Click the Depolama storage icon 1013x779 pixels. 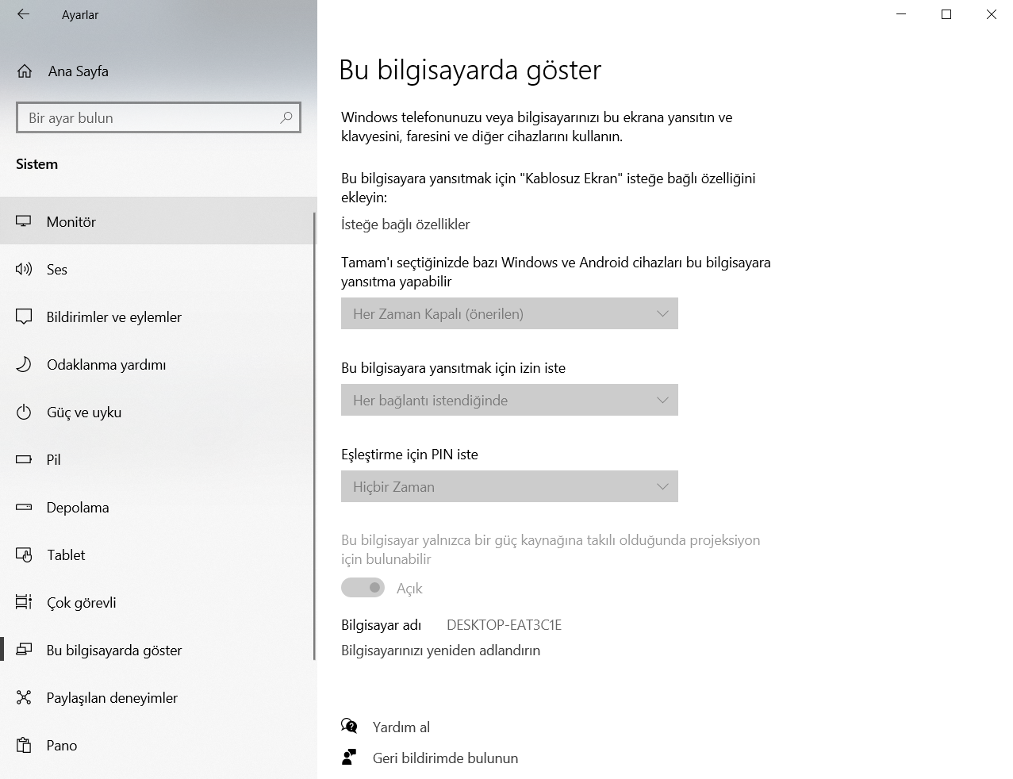(24, 507)
